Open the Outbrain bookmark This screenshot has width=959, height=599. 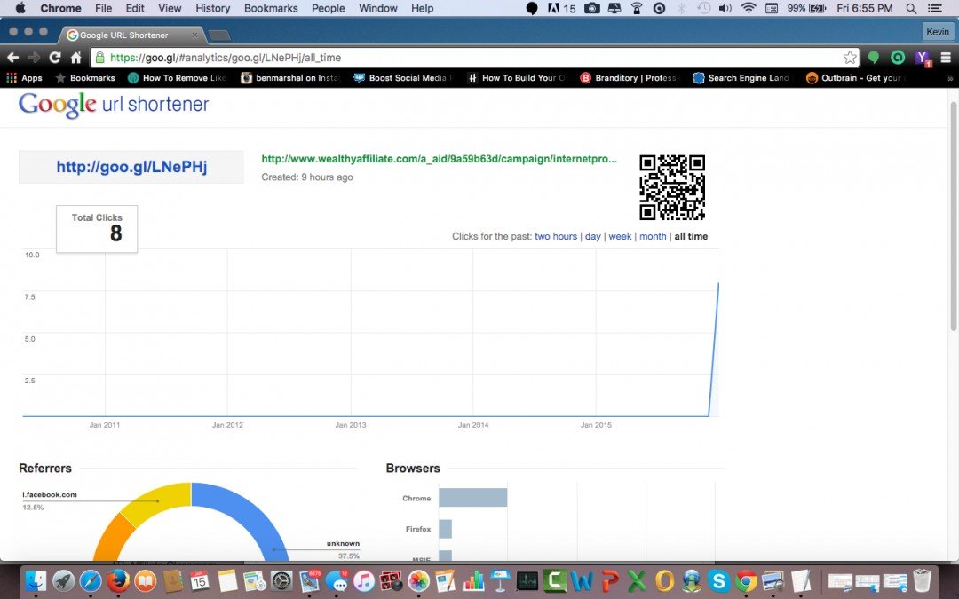coord(854,77)
